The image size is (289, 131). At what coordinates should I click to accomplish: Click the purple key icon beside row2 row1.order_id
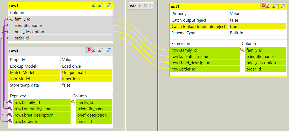point(10,121)
